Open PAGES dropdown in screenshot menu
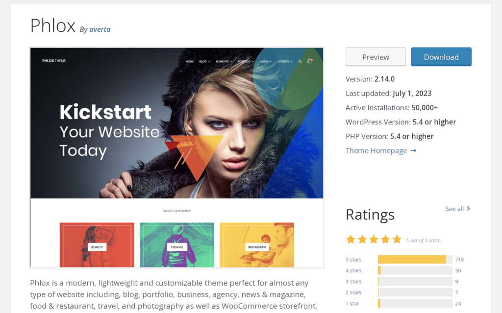502x313 pixels. (x=265, y=61)
